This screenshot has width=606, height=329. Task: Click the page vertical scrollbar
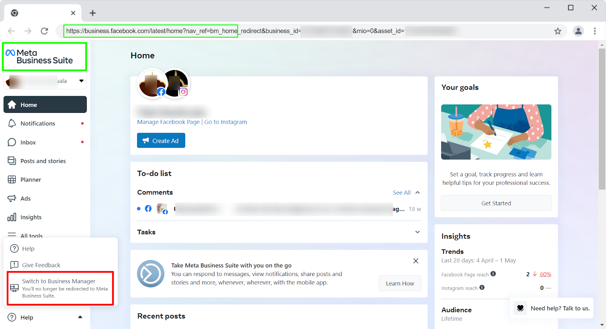602,119
